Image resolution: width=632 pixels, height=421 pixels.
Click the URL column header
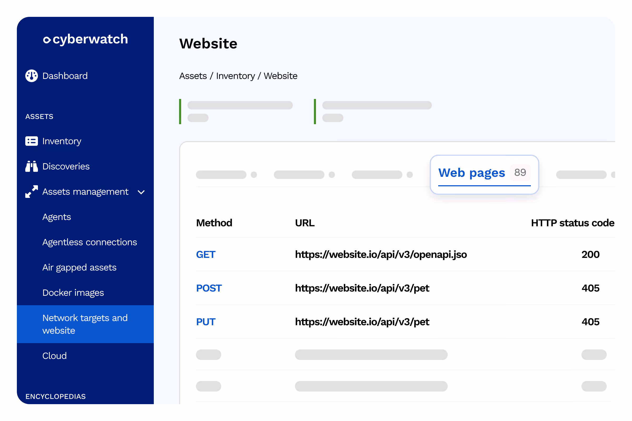point(305,223)
